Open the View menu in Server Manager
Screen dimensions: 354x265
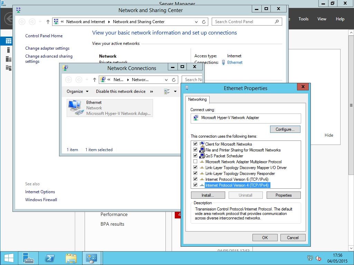coord(322,19)
